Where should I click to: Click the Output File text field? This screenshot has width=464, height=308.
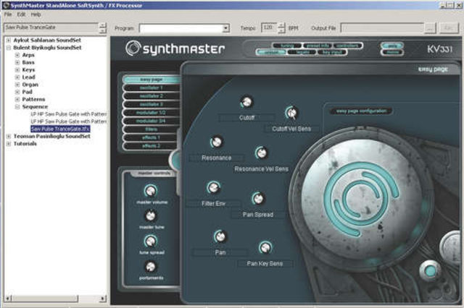[x=382, y=28]
